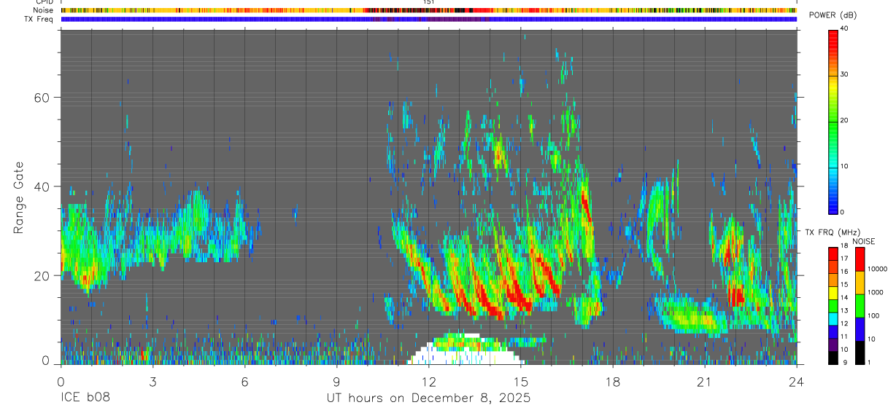This screenshot has height=413, width=896.
Task: Click the 11 label on TX FRQ legend
Action: pos(845,337)
